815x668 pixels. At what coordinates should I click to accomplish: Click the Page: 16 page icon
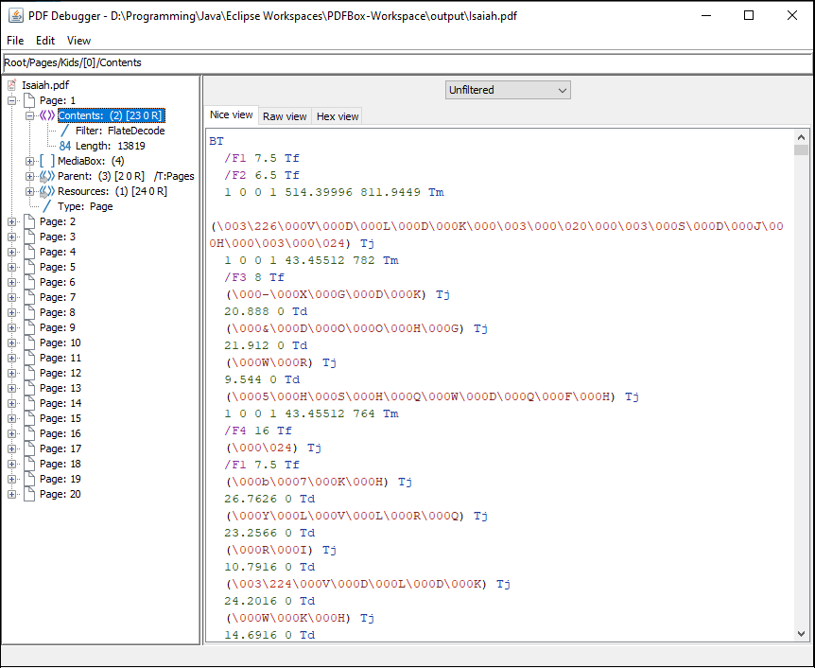coord(29,433)
